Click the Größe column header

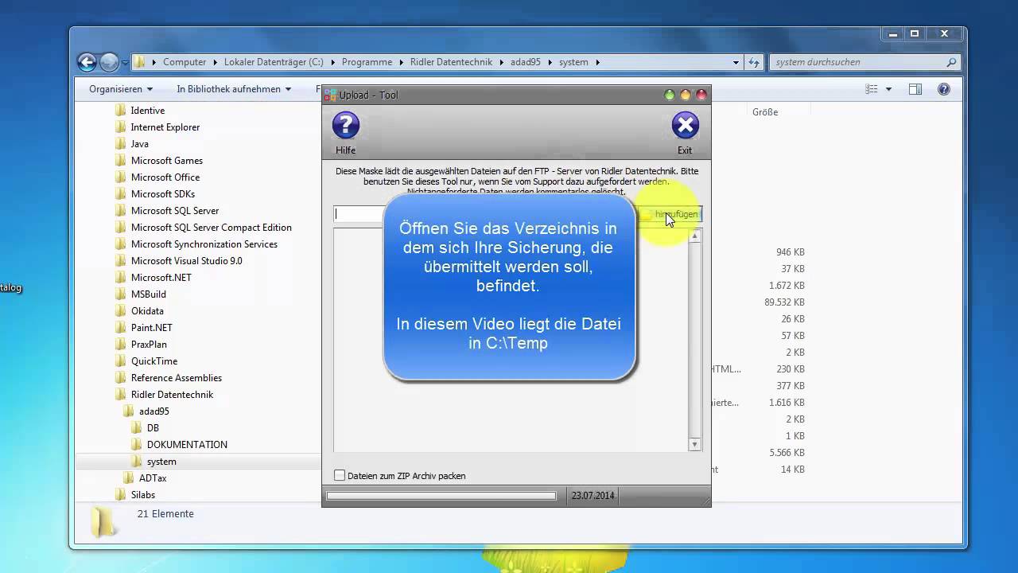pos(765,112)
